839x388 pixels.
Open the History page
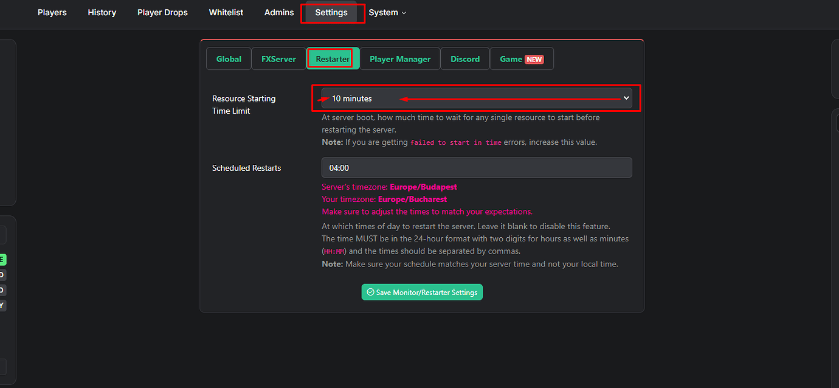[102, 12]
